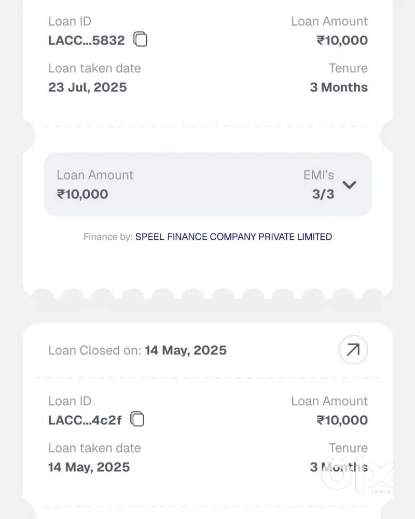This screenshot has width=415, height=519.
Task: Tap the second loan's ₹10,000 Loan Amount value
Action: click(x=342, y=420)
